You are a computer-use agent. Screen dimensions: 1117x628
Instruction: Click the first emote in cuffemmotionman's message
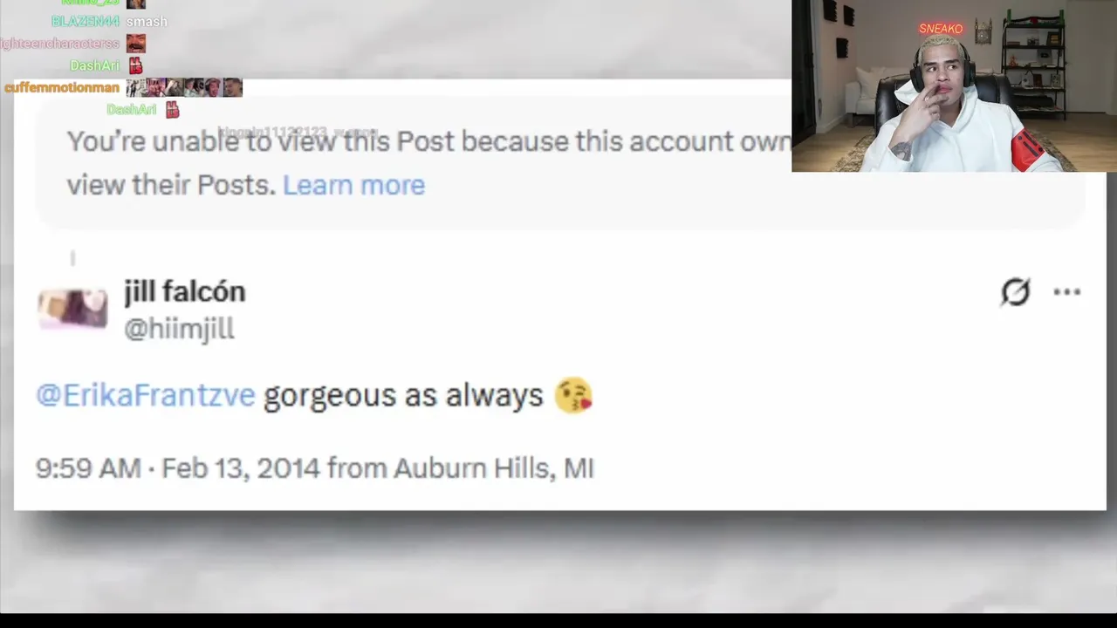(x=135, y=87)
